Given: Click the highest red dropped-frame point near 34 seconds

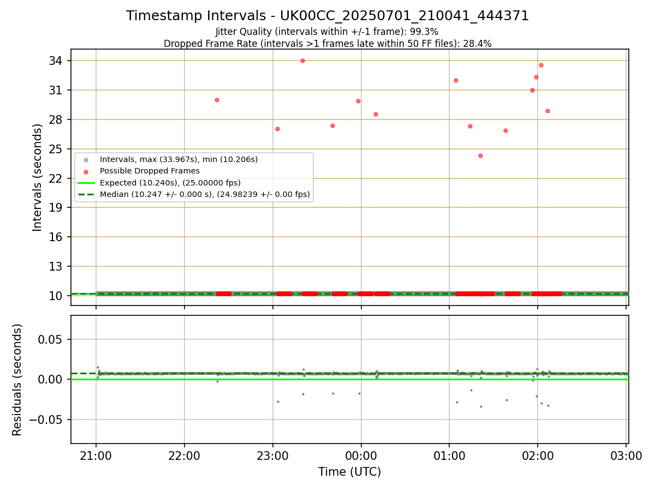Looking at the screenshot, I should pyautogui.click(x=302, y=61).
